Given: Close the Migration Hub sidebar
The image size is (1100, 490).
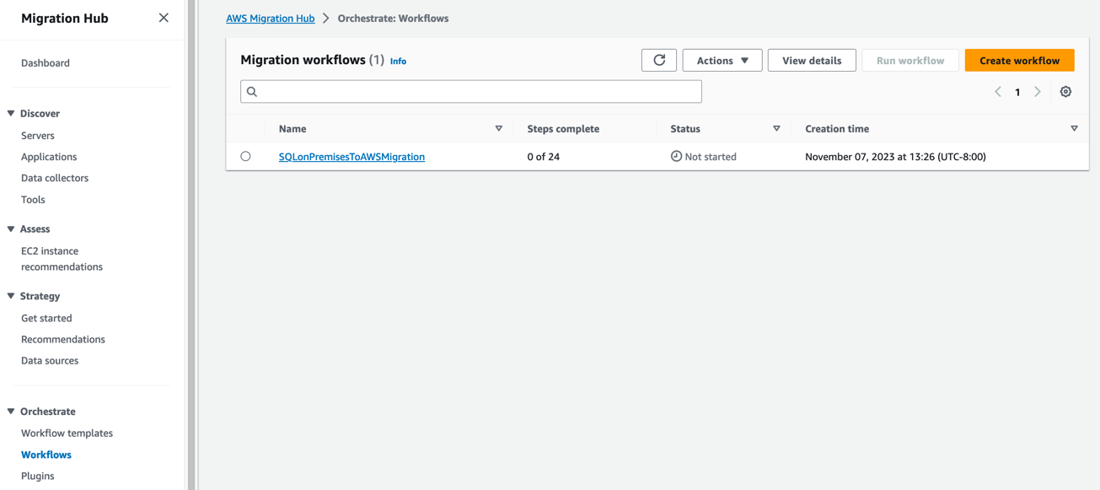Looking at the screenshot, I should (164, 18).
